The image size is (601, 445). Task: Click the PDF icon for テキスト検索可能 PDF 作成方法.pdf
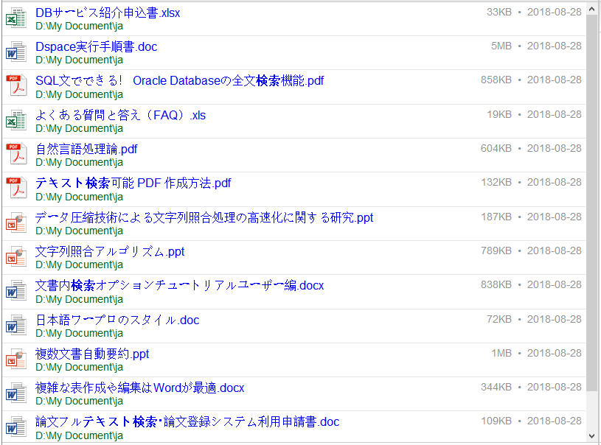[x=15, y=189]
